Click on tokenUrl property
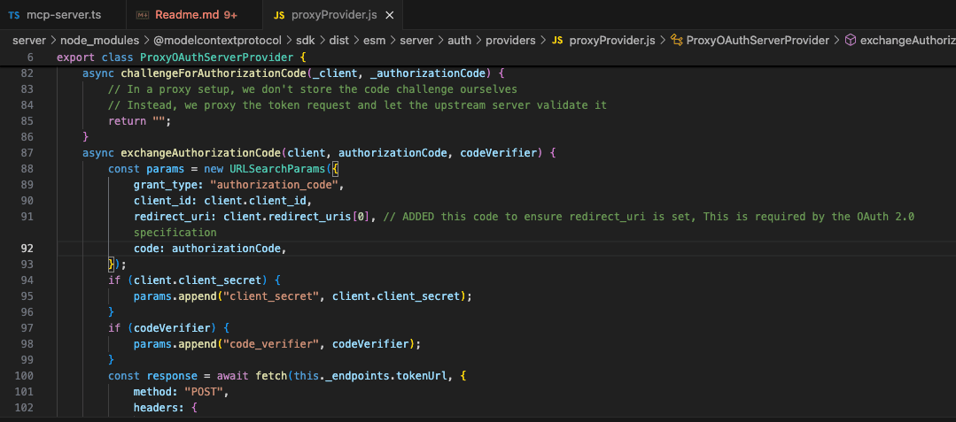This screenshot has height=422, width=956. coord(422,376)
